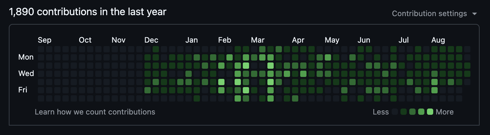Image resolution: width=490 pixels, height=135 pixels.
Task: Click the darkest empty legend swatch
Action: [x=395, y=112]
